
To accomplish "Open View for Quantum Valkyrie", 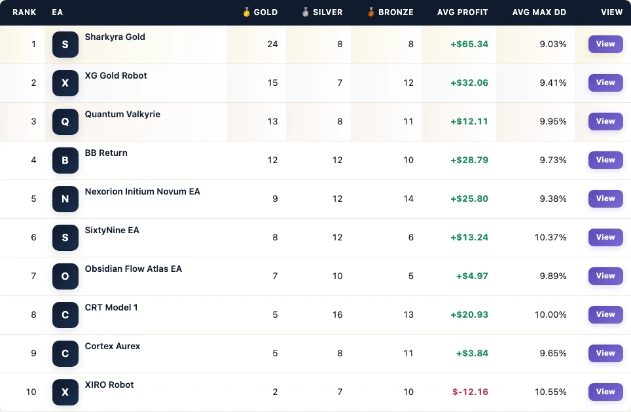I will pos(605,121).
